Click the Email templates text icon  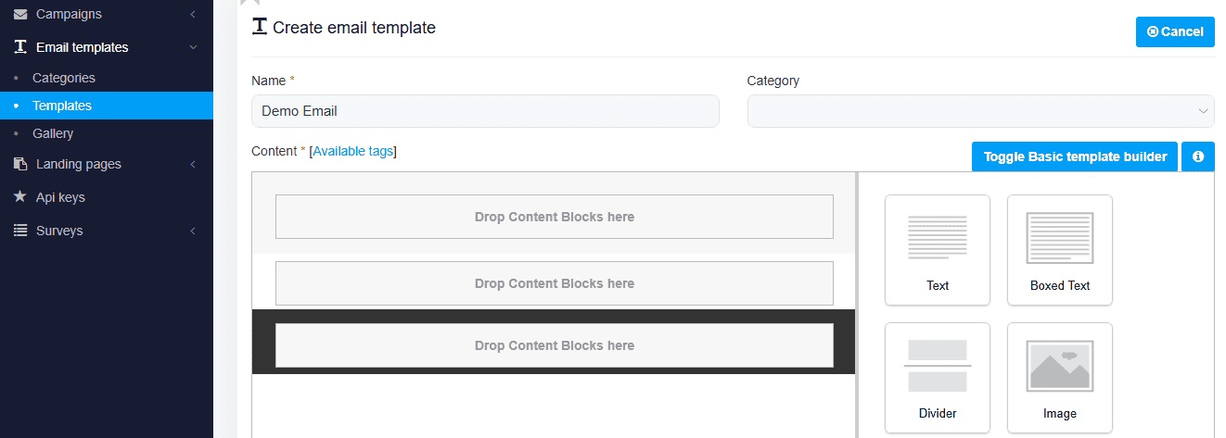(x=20, y=47)
